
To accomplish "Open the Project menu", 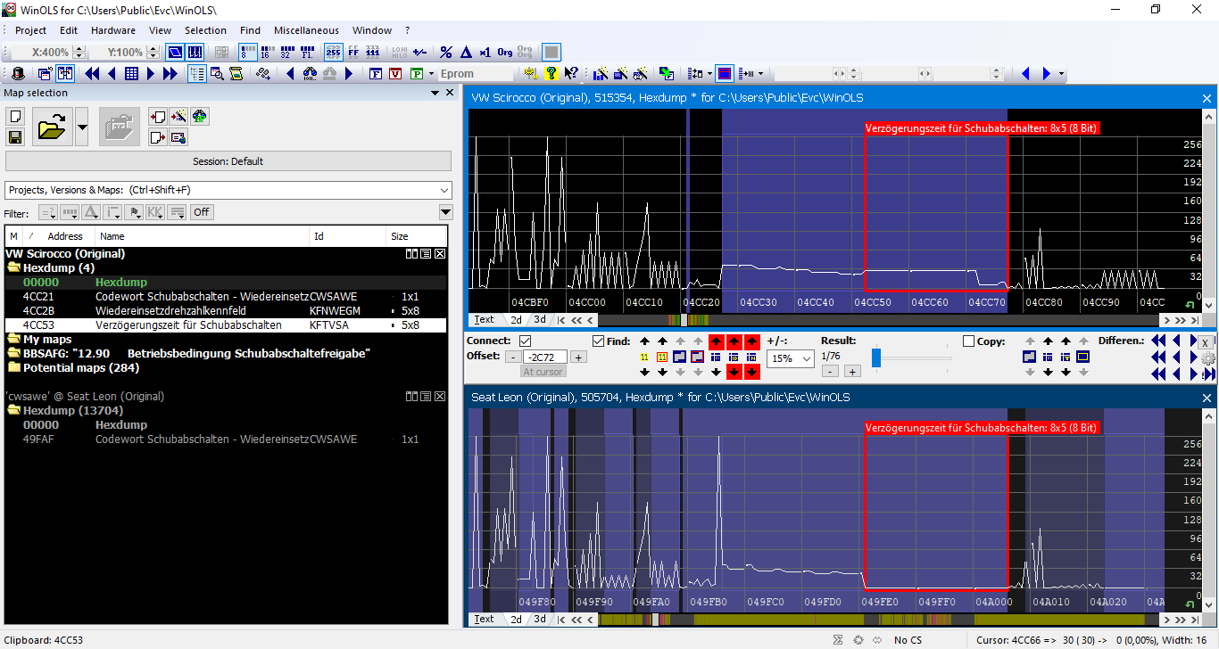I will point(30,30).
